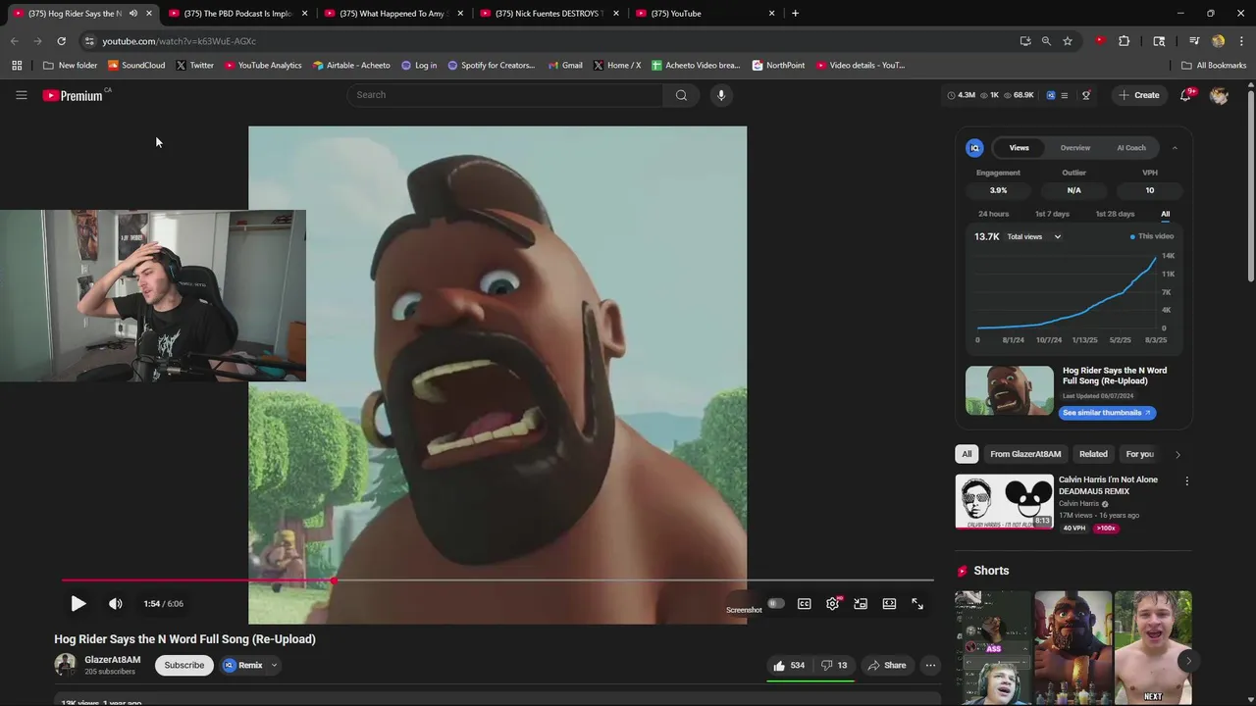
Task: Select the All time range
Action: point(1166,214)
